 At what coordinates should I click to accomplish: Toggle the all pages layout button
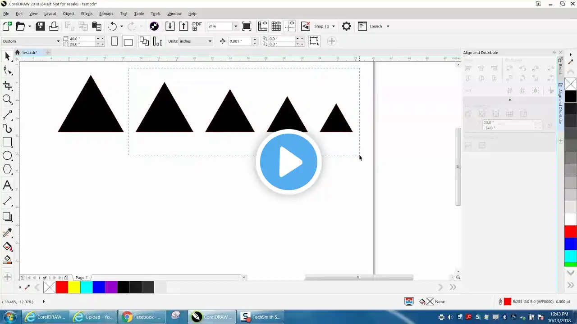tap(144, 41)
